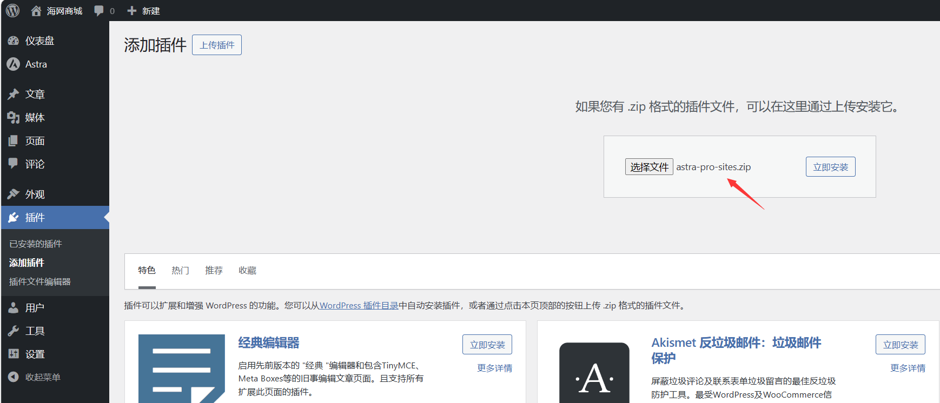The width and height of the screenshot is (940, 403).
Task: Click the 用户 person icon
Action: pos(14,307)
